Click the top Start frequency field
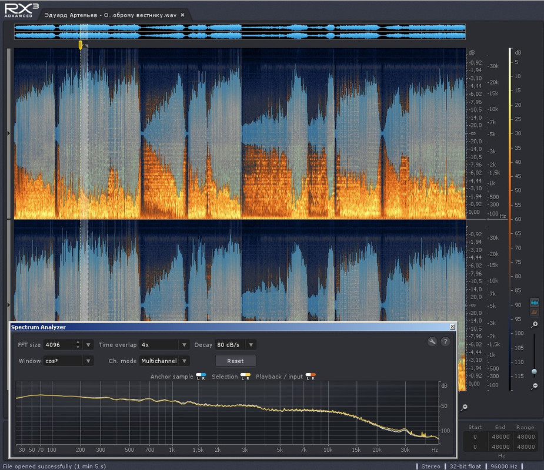 pos(475,437)
